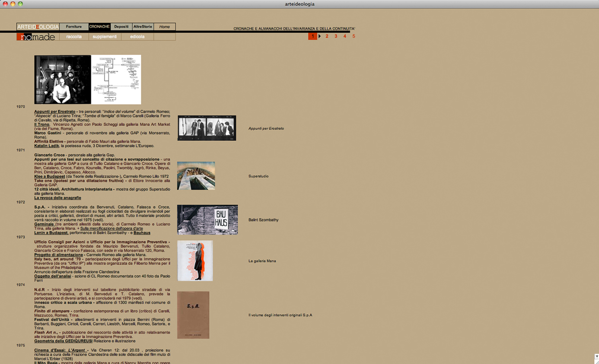The width and height of the screenshot is (599, 364).
Task: Click the 1975 year marker
Action: click(20, 346)
